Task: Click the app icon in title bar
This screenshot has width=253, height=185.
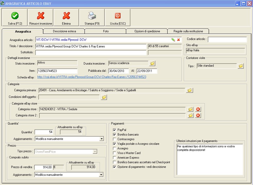Action: [2, 3]
